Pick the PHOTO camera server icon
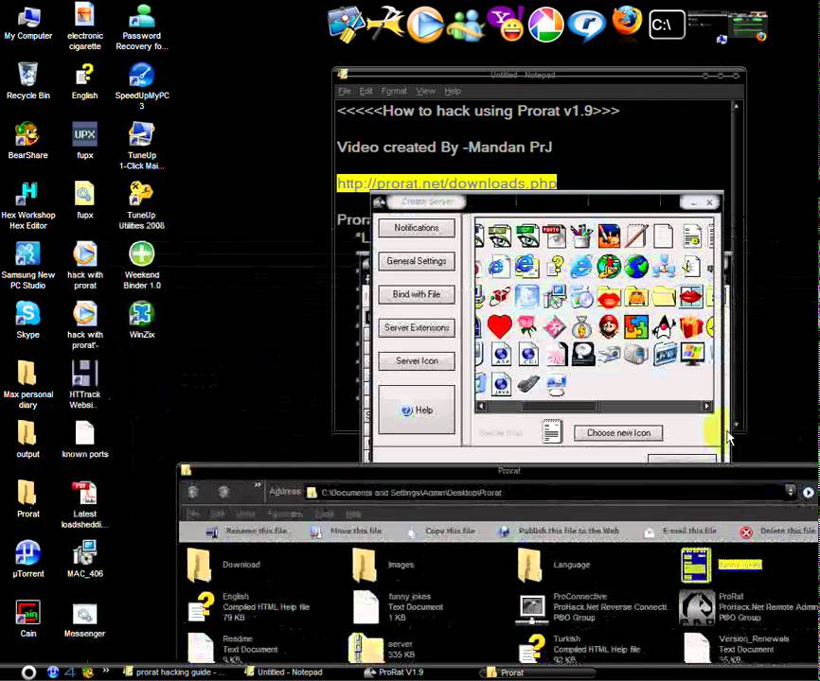This screenshot has height=681, width=820. click(x=554, y=236)
